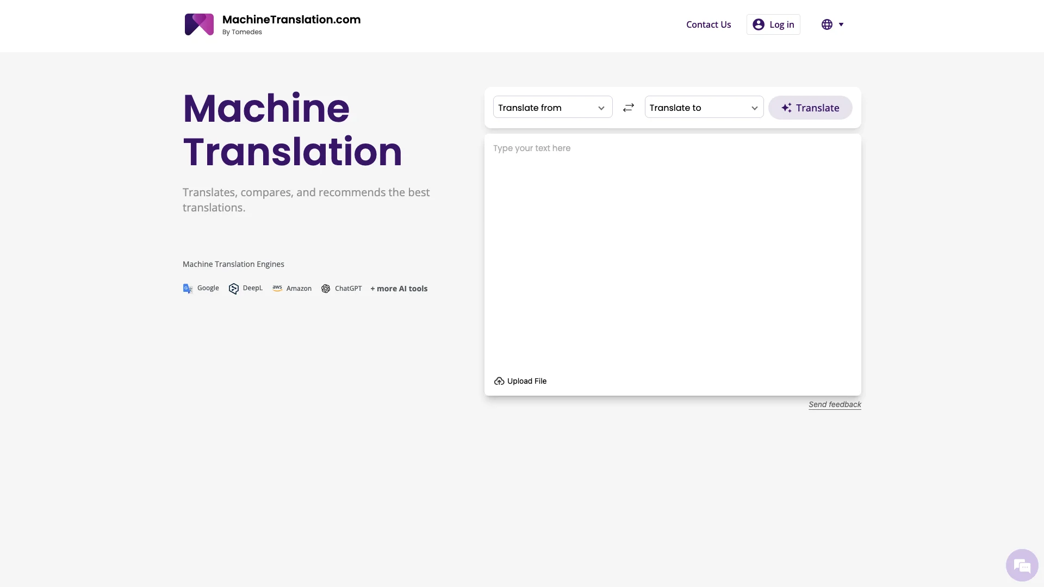Click the ChatGPT engine icon

coord(326,288)
